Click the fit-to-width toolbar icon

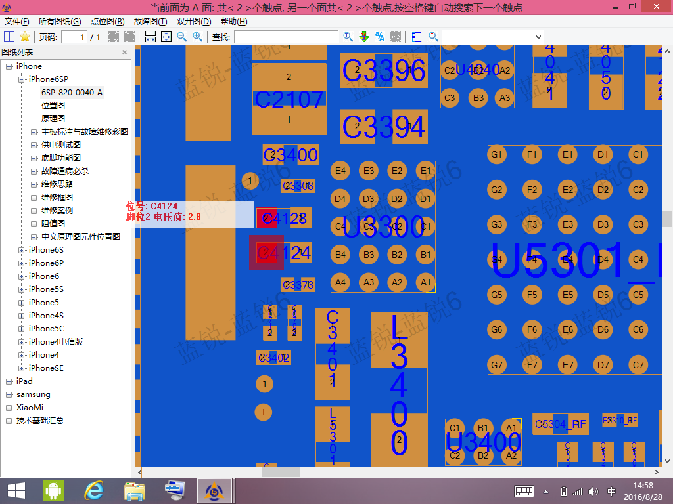[x=151, y=37]
